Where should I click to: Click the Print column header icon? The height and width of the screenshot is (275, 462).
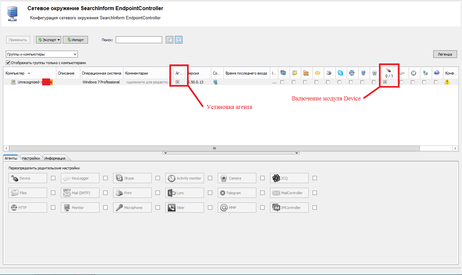click(329, 73)
